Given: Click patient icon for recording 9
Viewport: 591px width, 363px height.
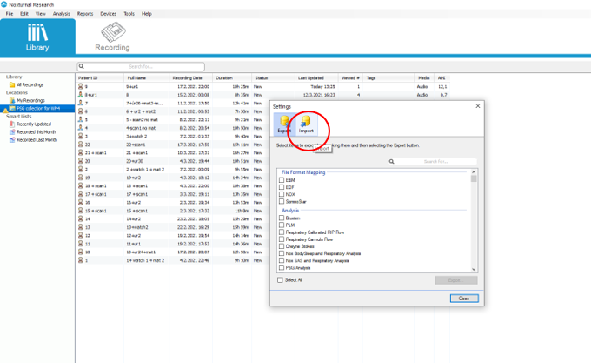Looking at the screenshot, I should 81,87.
